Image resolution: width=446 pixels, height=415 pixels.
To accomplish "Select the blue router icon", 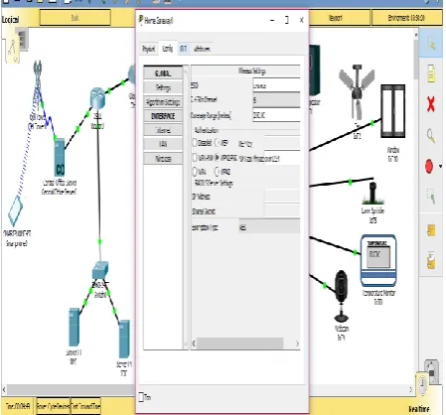I will [97, 98].
